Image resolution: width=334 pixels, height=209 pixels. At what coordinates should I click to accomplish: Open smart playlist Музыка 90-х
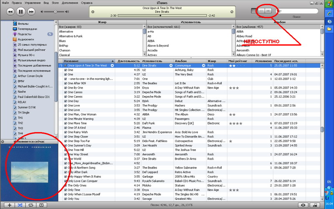tap(26, 55)
